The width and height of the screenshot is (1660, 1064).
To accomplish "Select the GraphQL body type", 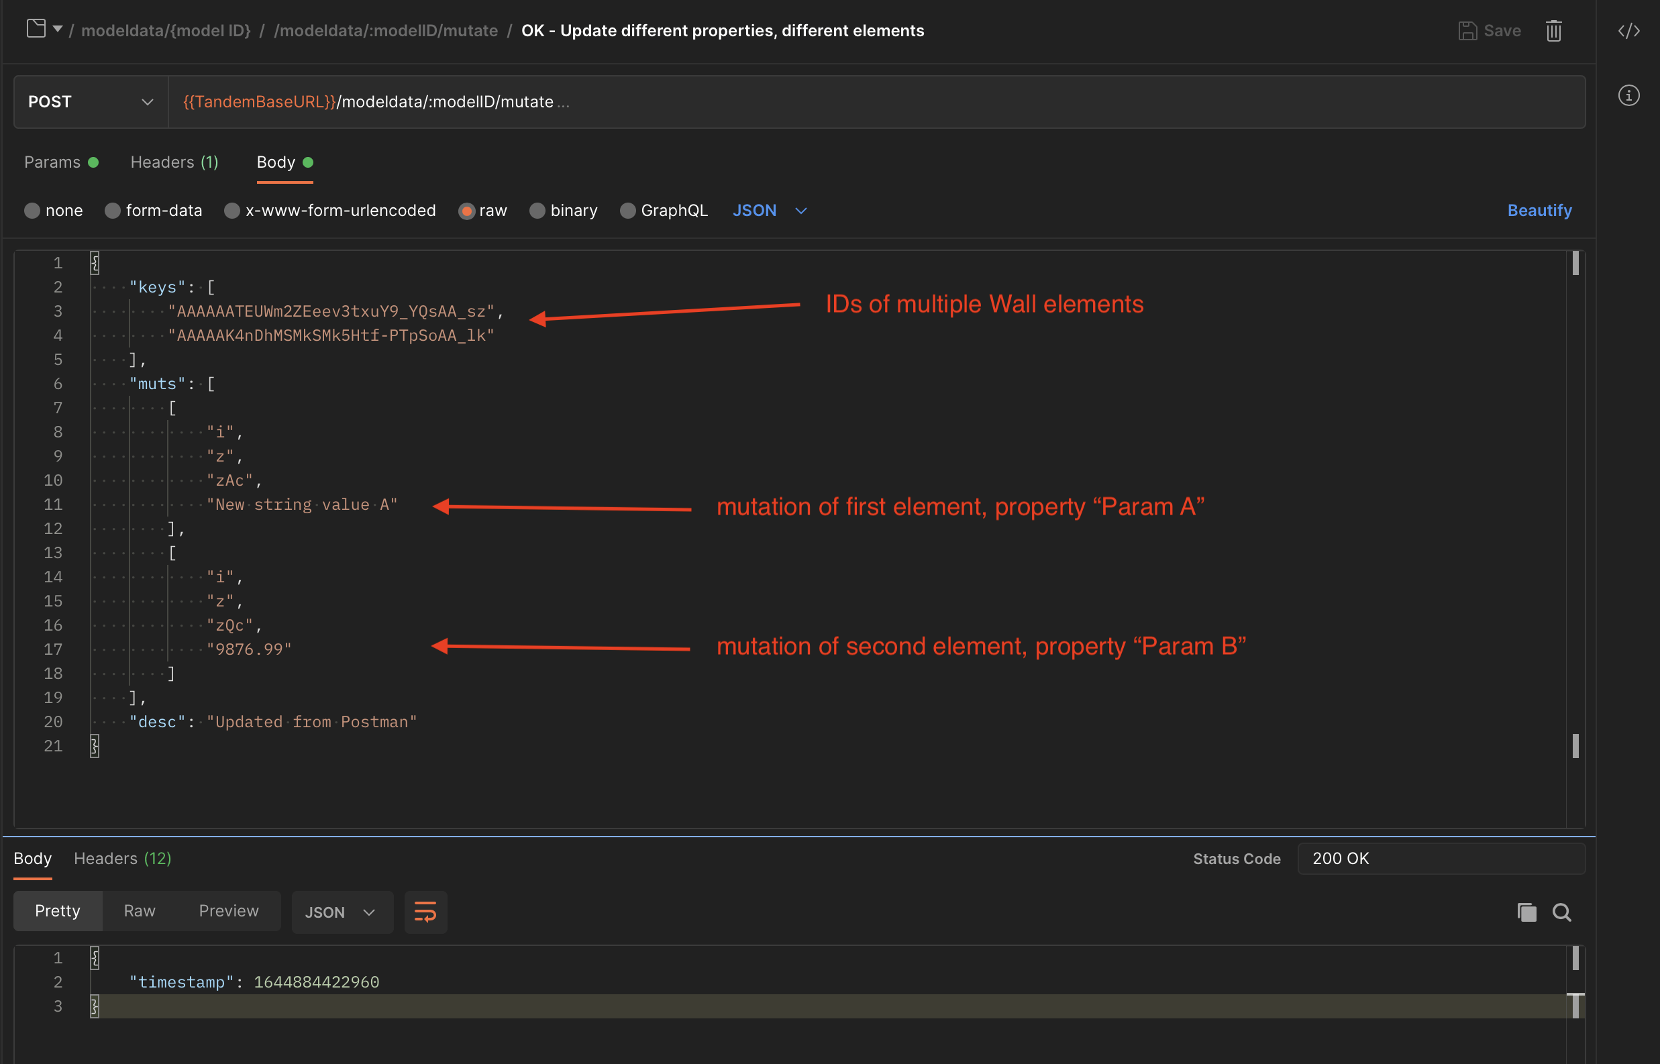I will point(664,210).
